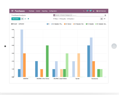Select the Grouped radio option
This screenshot has width=119, height=95.
click(x=14, y=24)
